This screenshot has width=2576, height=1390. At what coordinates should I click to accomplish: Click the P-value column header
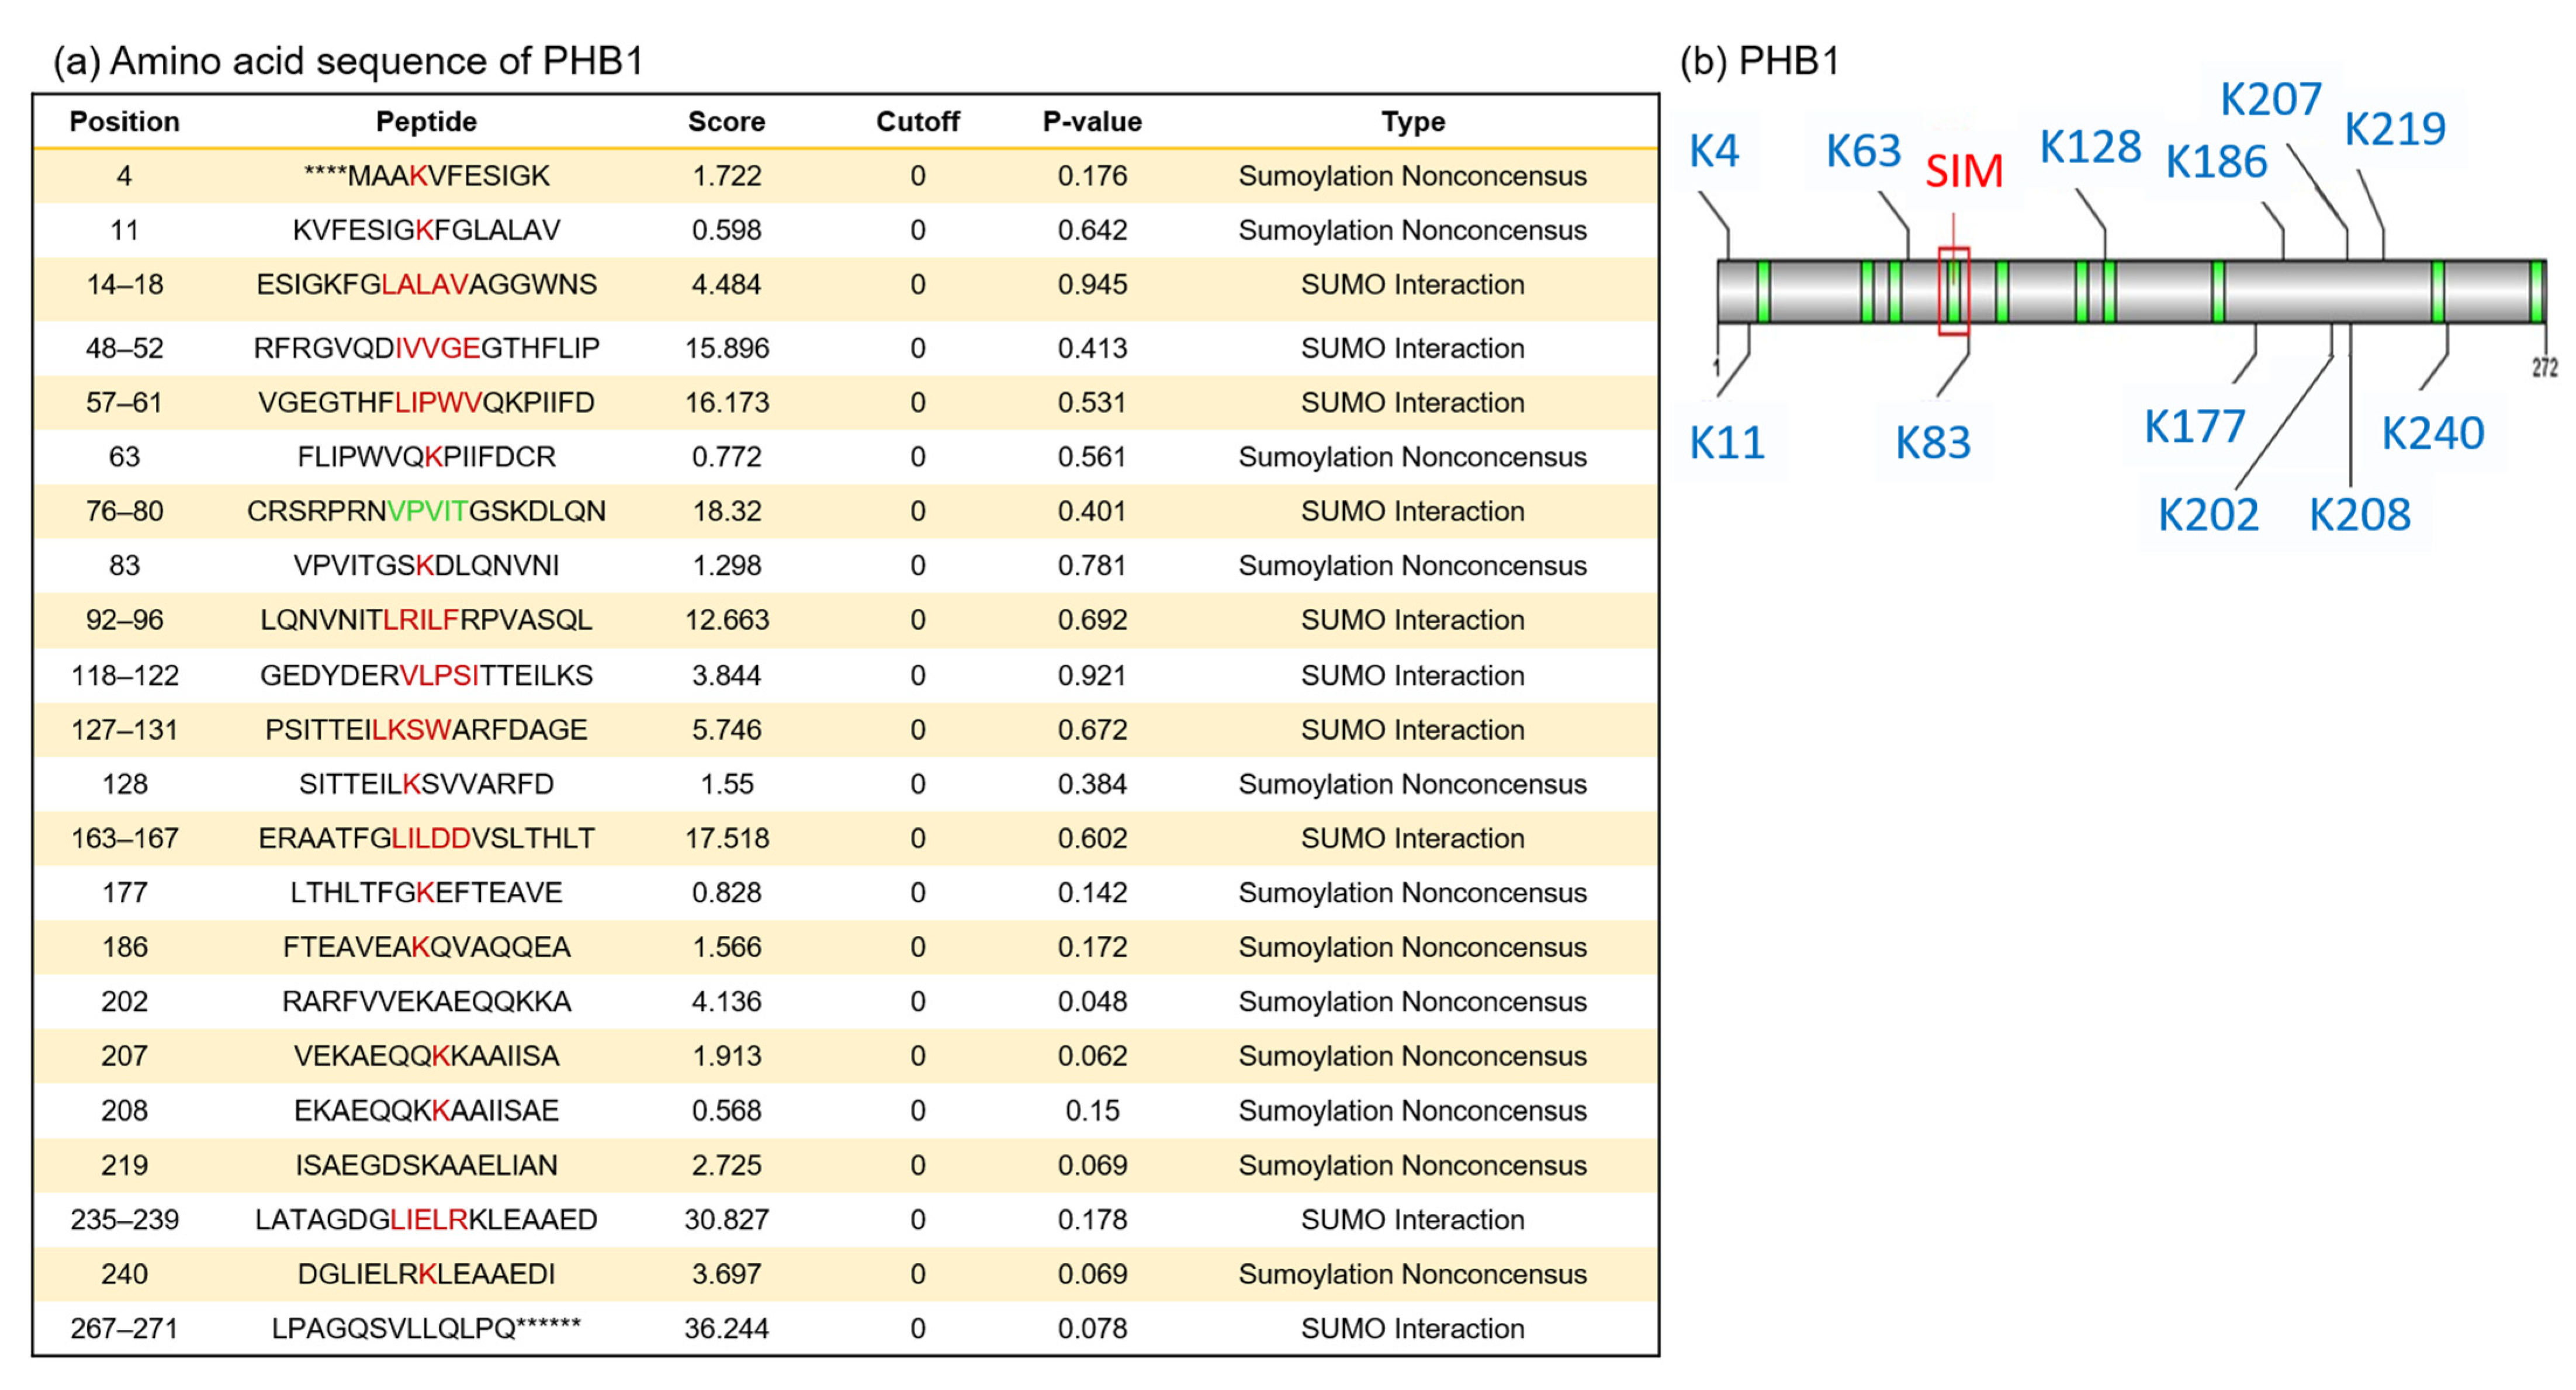(x=1092, y=121)
